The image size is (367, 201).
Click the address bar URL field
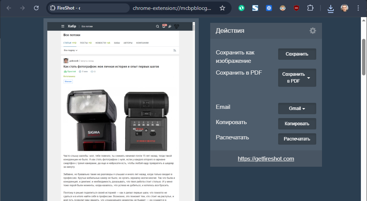(x=172, y=8)
